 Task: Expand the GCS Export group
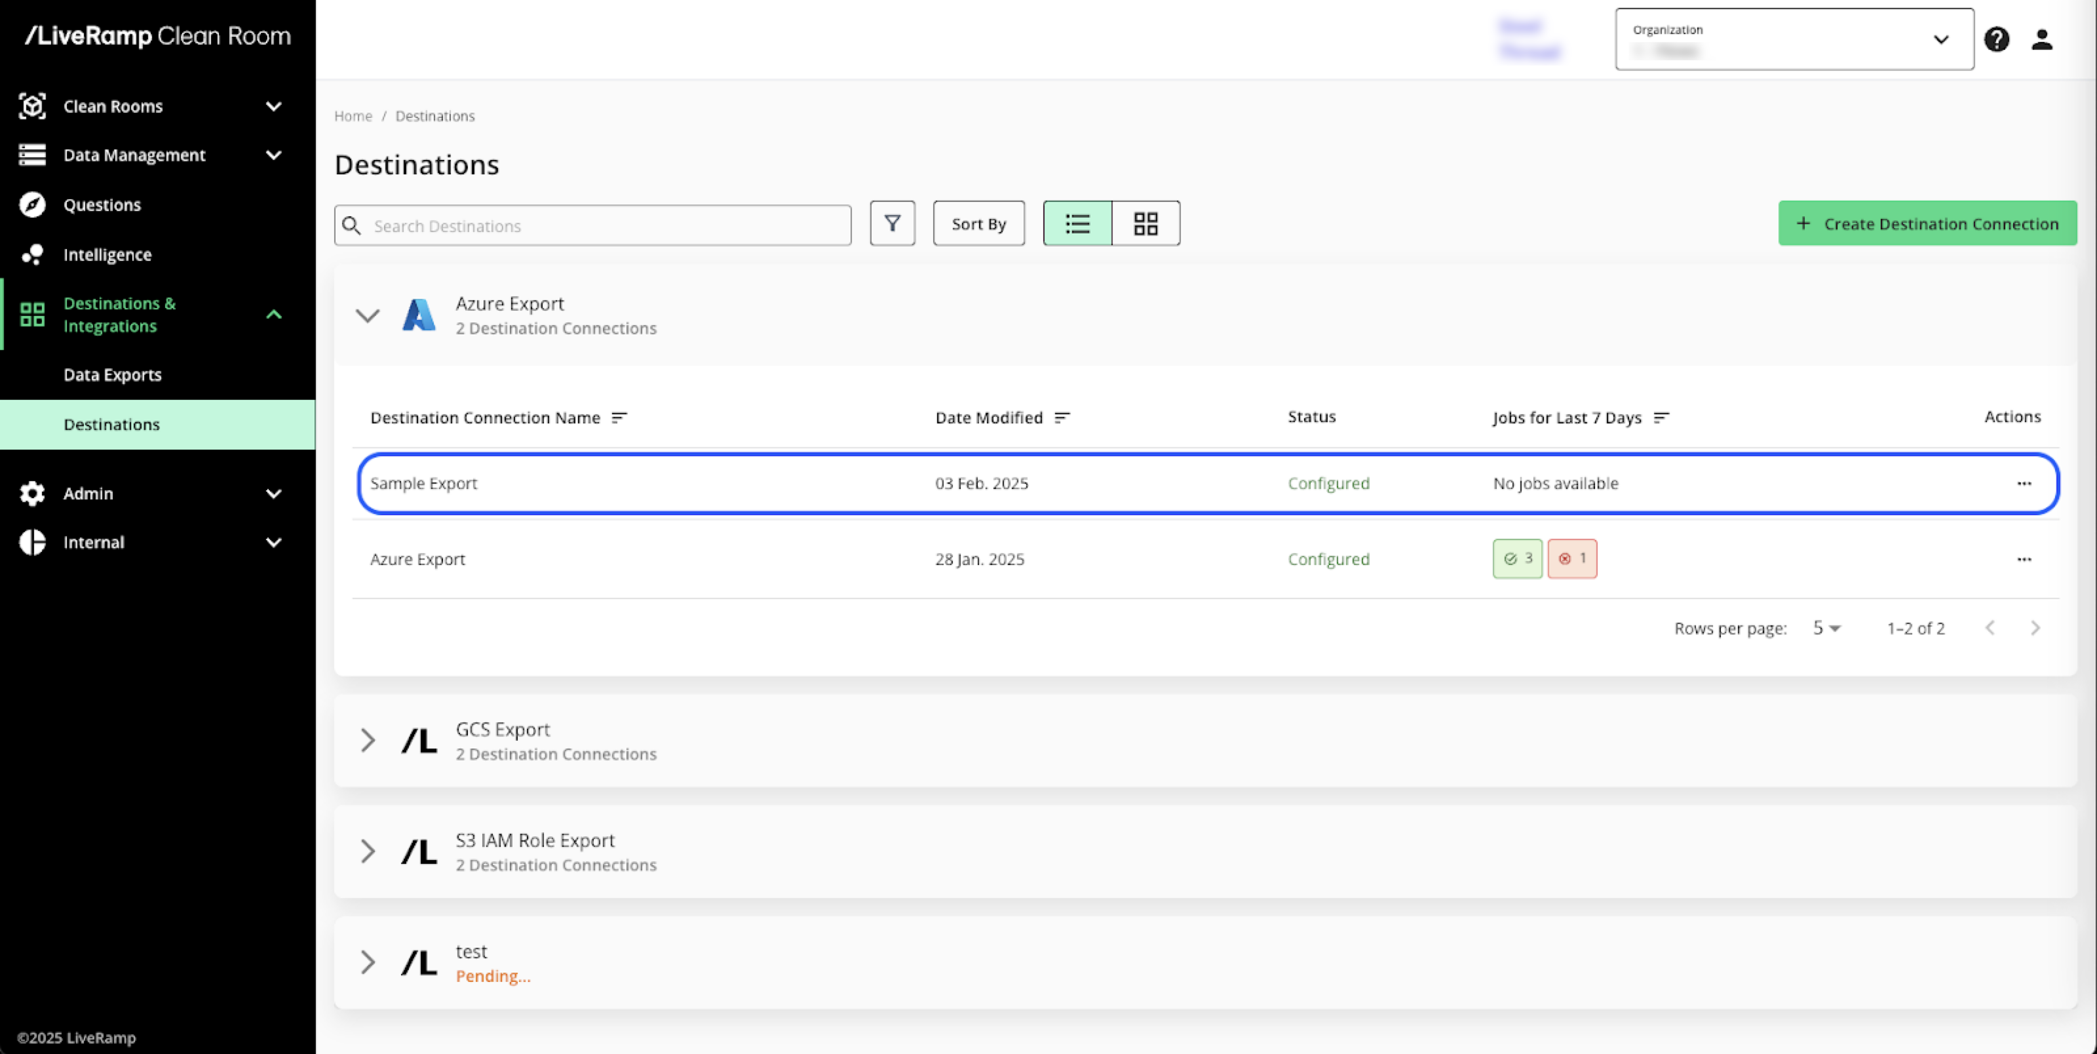point(368,741)
